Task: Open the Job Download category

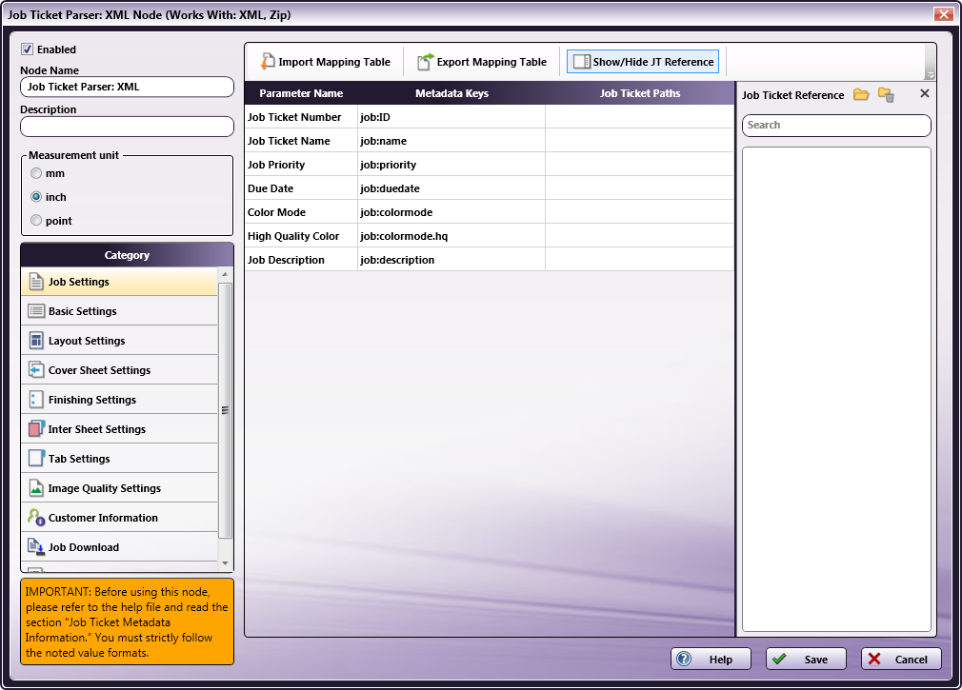Action: click(x=120, y=546)
